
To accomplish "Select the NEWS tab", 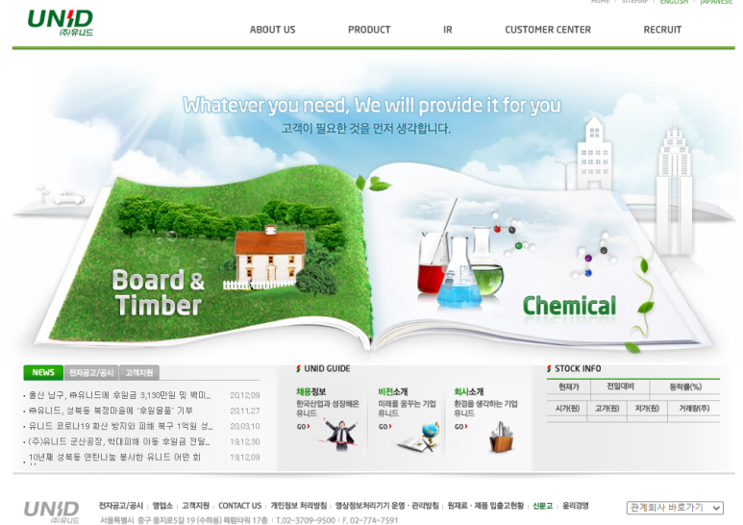I will [x=43, y=372].
